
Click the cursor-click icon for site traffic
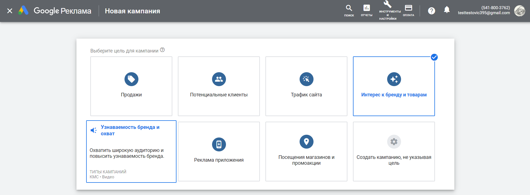point(307,79)
